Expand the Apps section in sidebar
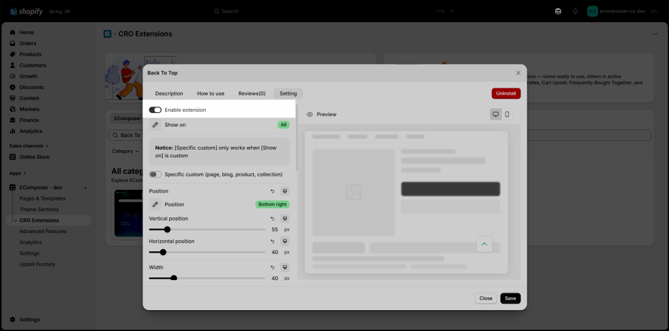Image resolution: width=669 pixels, height=331 pixels. click(x=18, y=173)
